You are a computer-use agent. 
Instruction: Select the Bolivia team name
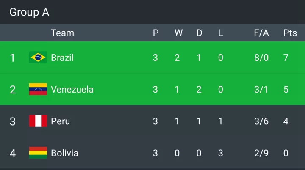[64, 153]
